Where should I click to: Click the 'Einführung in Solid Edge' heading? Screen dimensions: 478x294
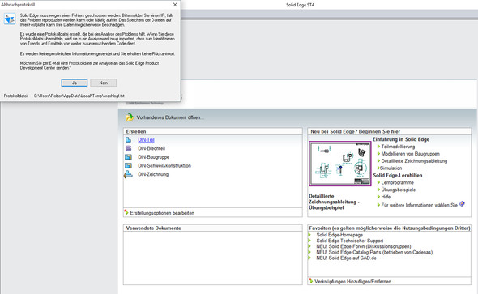click(x=401, y=139)
